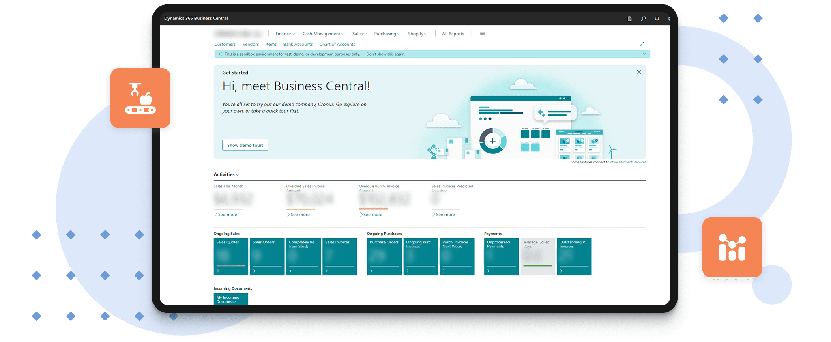Click the search magnifier icon in header
The height and width of the screenshot is (342, 831).
[x=643, y=19]
